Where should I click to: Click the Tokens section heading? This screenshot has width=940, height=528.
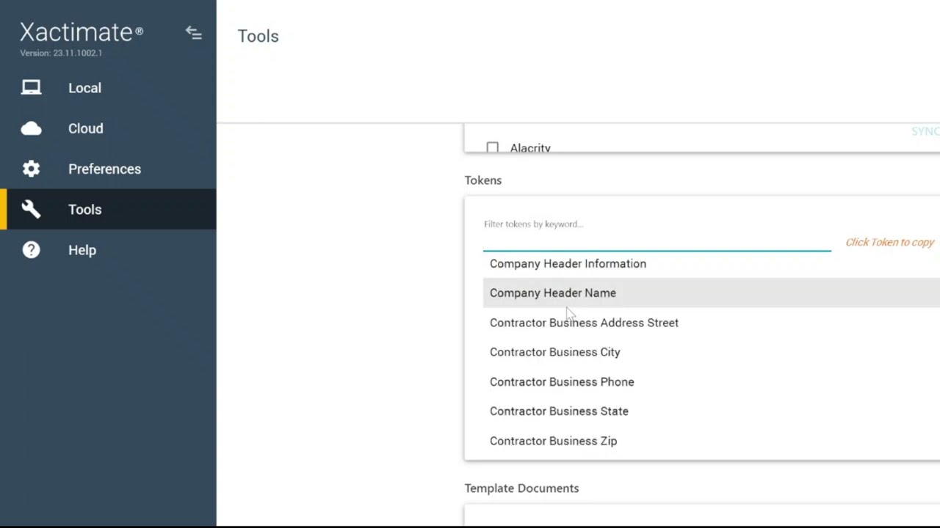483,180
